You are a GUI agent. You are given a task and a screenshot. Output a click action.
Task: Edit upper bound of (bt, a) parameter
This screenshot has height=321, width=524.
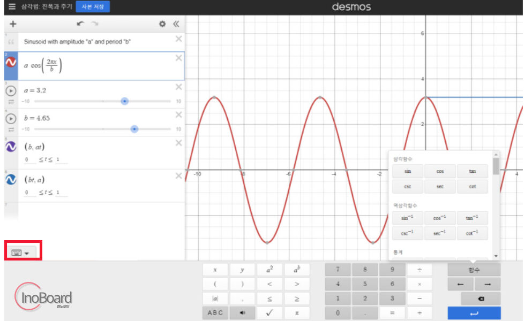(x=61, y=193)
